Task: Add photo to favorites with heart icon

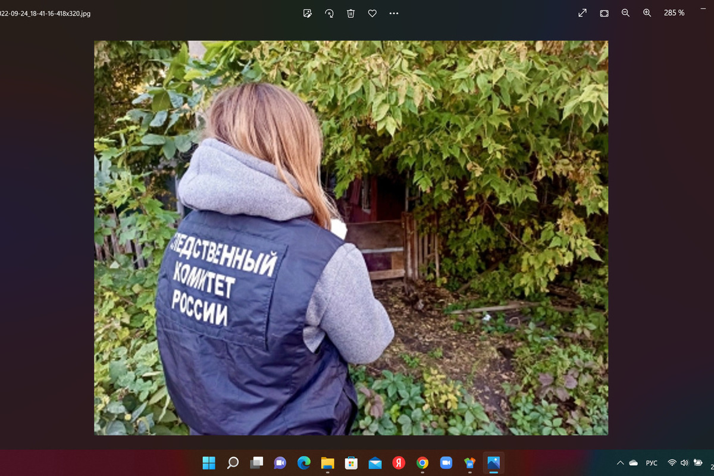Action: point(372,13)
